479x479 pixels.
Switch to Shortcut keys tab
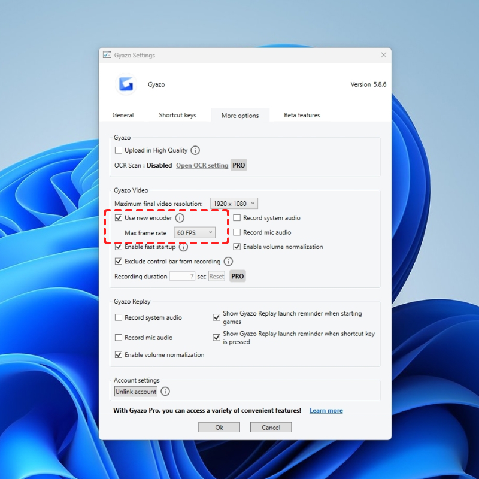177,115
